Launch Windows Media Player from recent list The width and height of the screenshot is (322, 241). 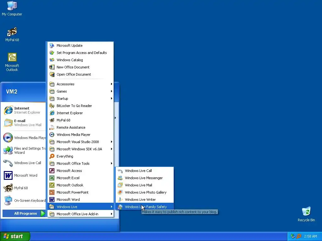point(24,138)
